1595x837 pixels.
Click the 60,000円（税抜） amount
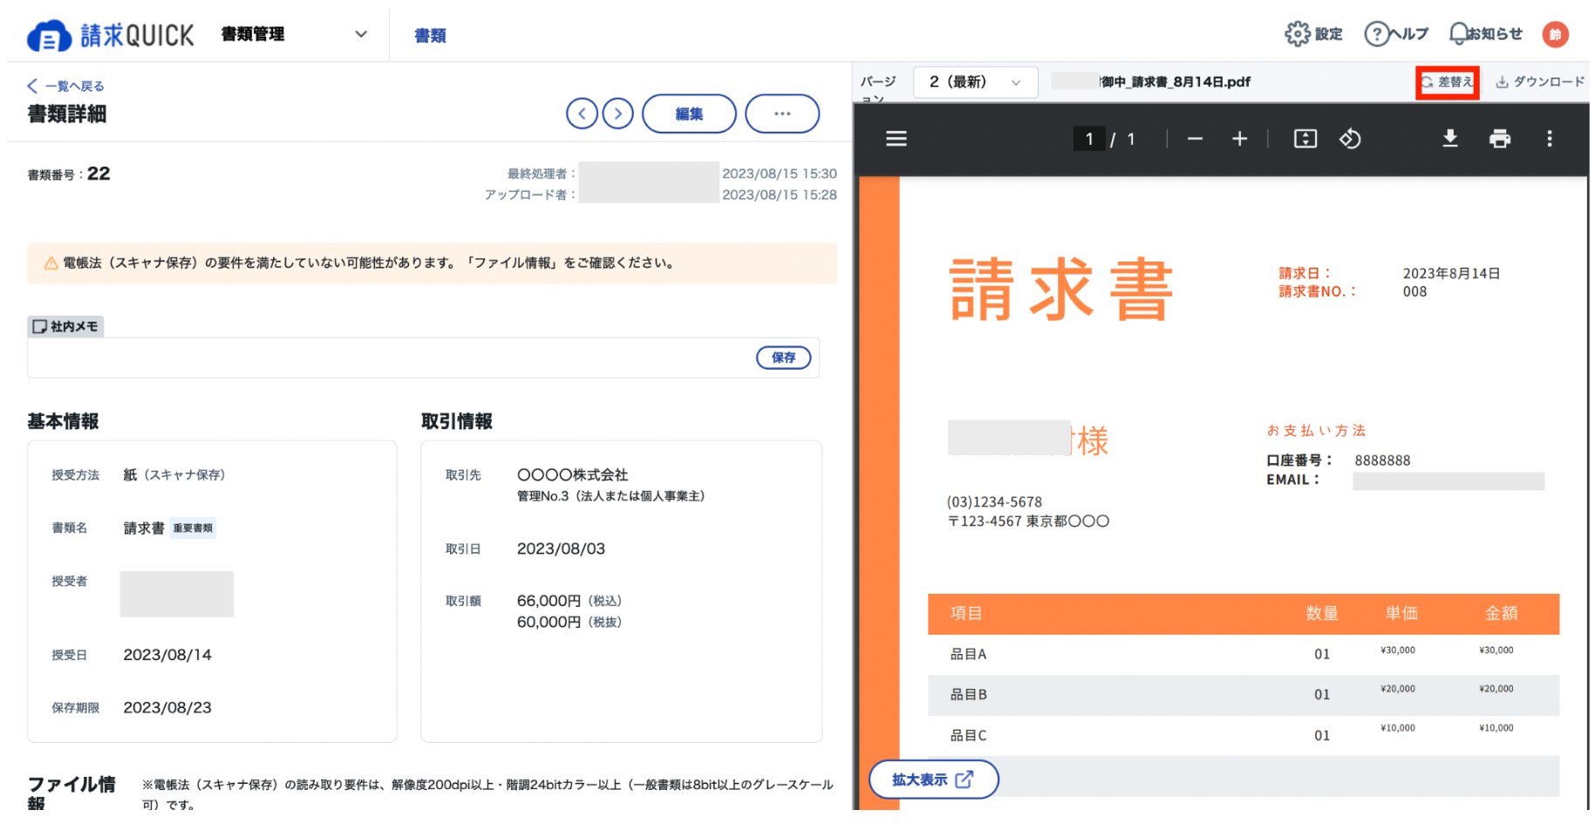click(569, 622)
